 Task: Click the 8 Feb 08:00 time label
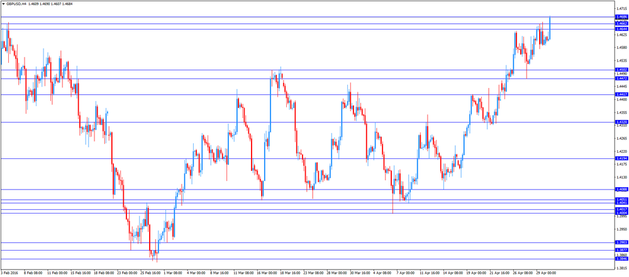[33, 273]
